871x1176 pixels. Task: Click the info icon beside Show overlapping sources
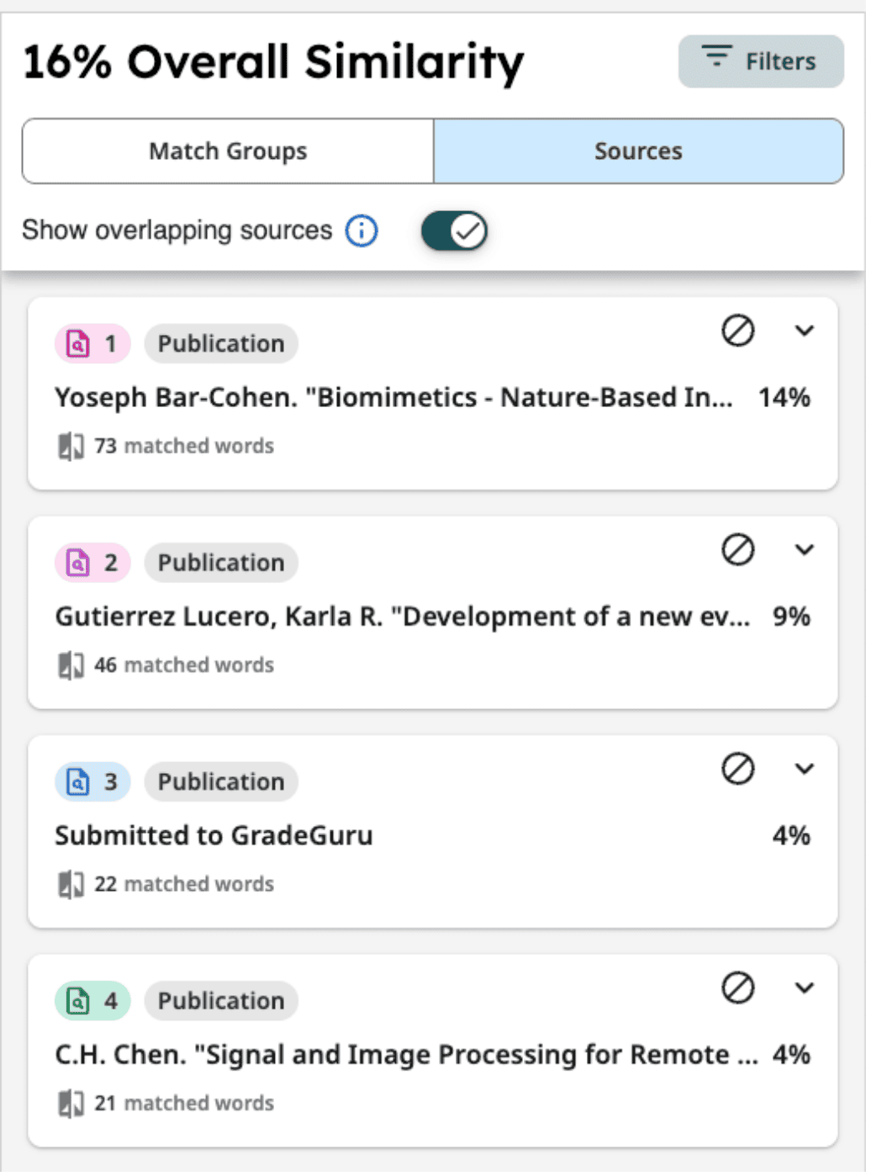362,230
